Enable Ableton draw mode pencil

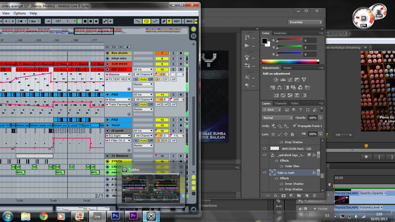tap(164, 21)
